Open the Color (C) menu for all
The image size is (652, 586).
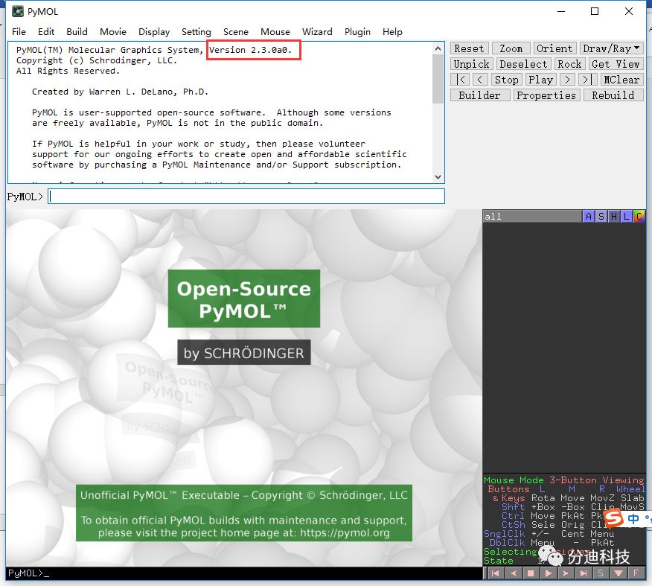coord(639,216)
